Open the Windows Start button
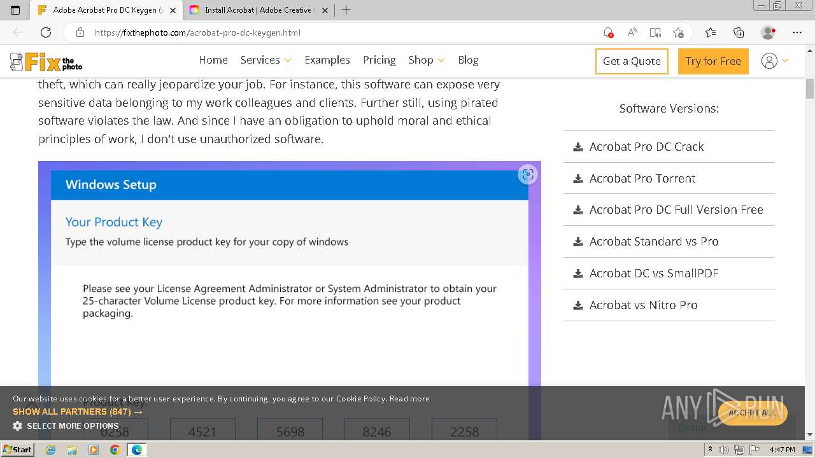The width and height of the screenshot is (815, 458). (17, 450)
